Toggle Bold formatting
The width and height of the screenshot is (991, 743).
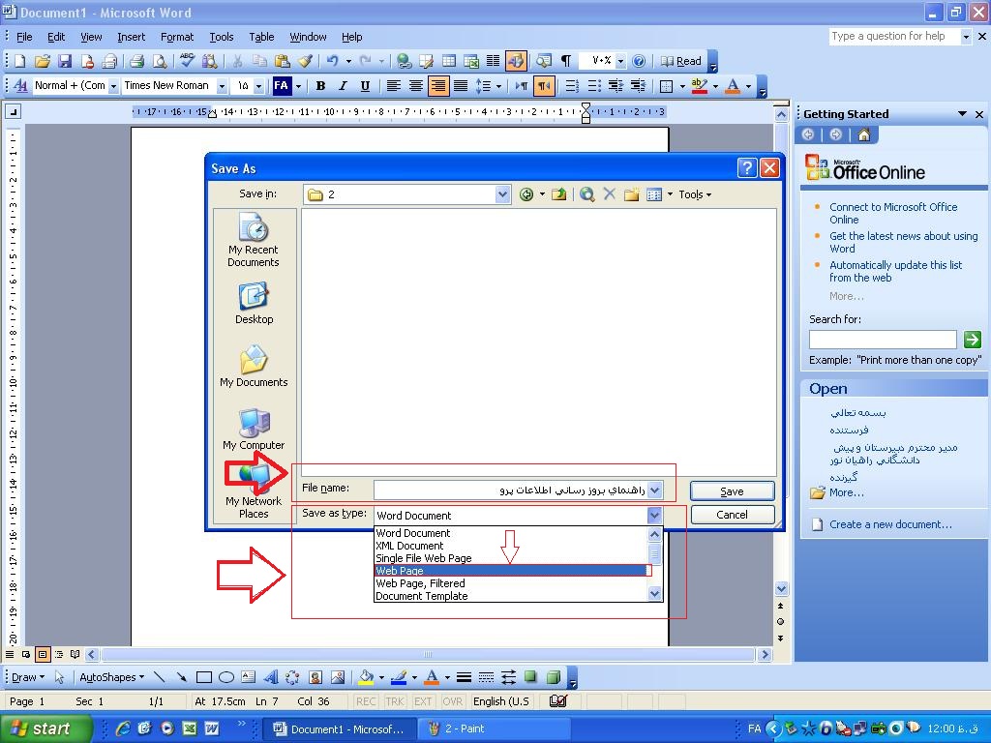[x=320, y=86]
